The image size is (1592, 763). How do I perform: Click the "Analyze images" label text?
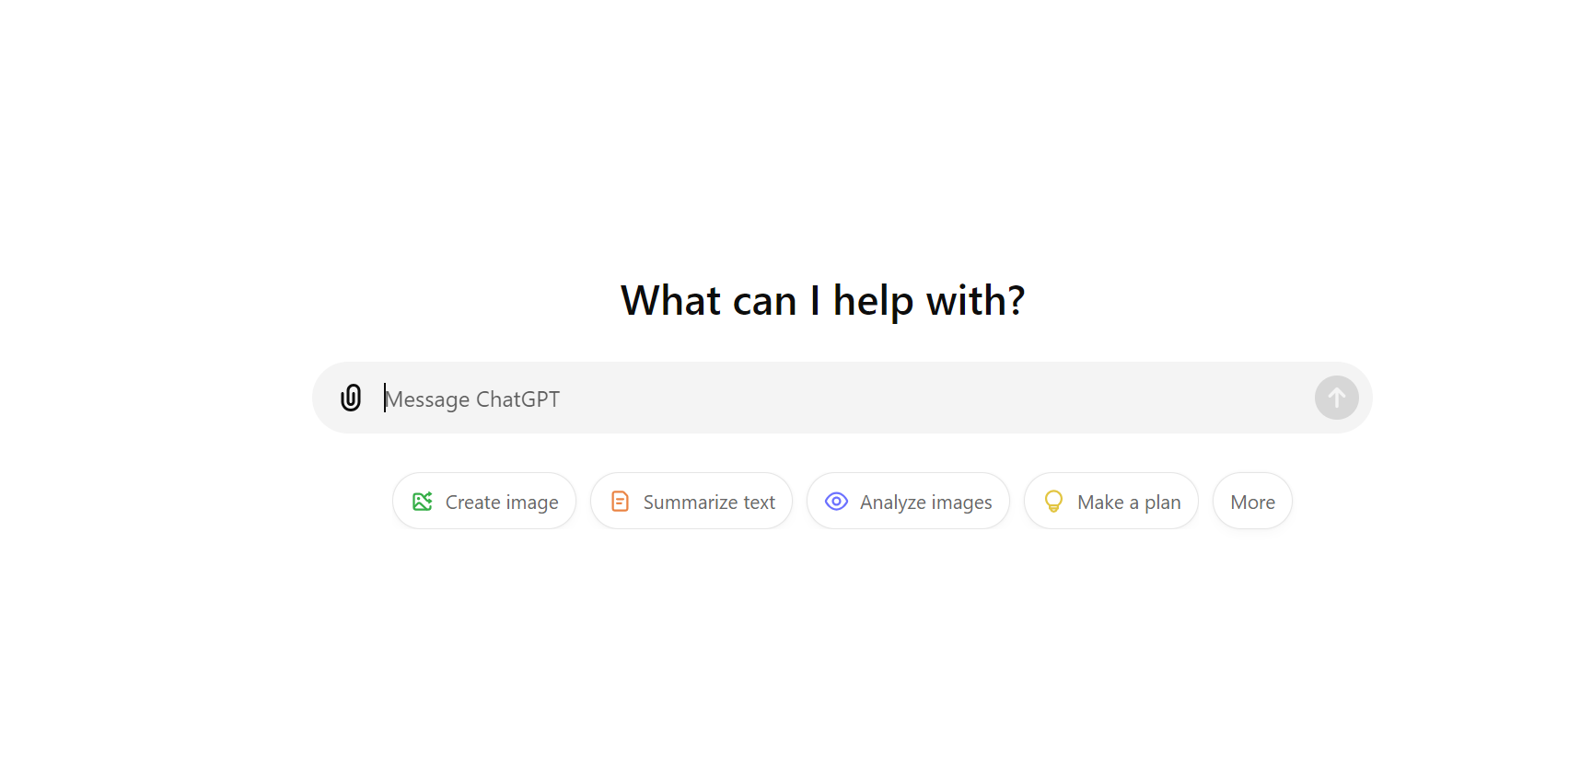pyautogui.click(x=925, y=503)
